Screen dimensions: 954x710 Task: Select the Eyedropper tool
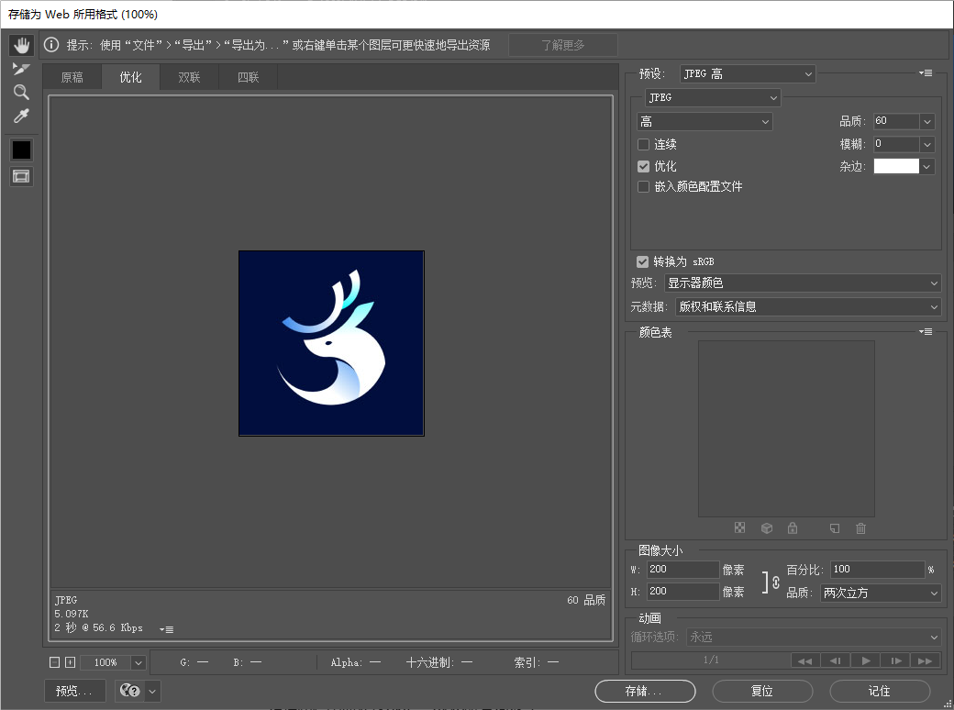coord(21,116)
